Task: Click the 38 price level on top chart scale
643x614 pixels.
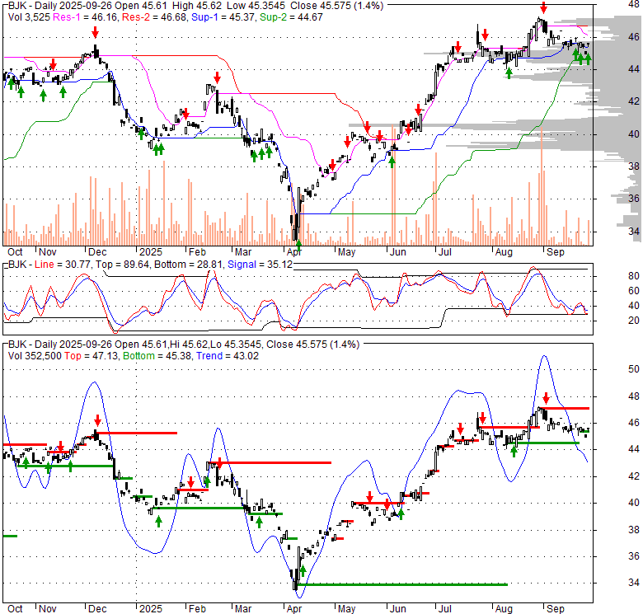Action: coord(634,166)
